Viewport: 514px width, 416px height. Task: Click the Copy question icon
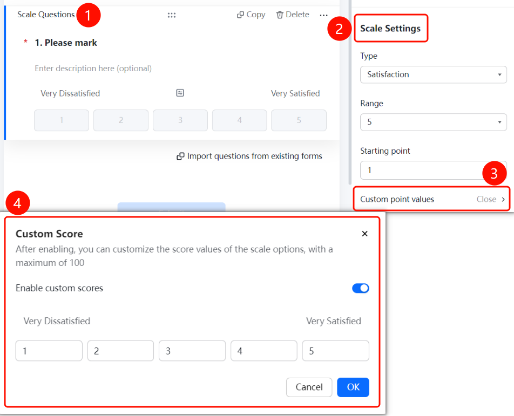pos(241,15)
